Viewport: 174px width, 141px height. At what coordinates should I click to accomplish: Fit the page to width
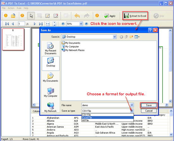pyautogui.click(x=48, y=24)
